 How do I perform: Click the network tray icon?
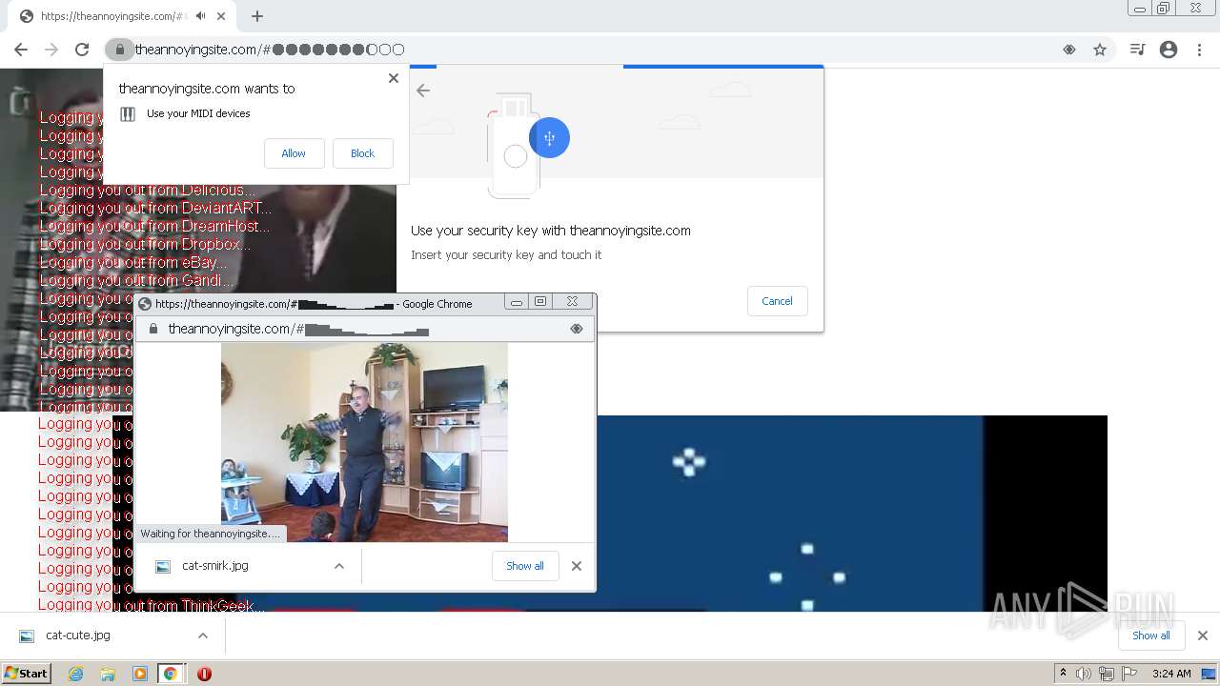[x=1107, y=674]
